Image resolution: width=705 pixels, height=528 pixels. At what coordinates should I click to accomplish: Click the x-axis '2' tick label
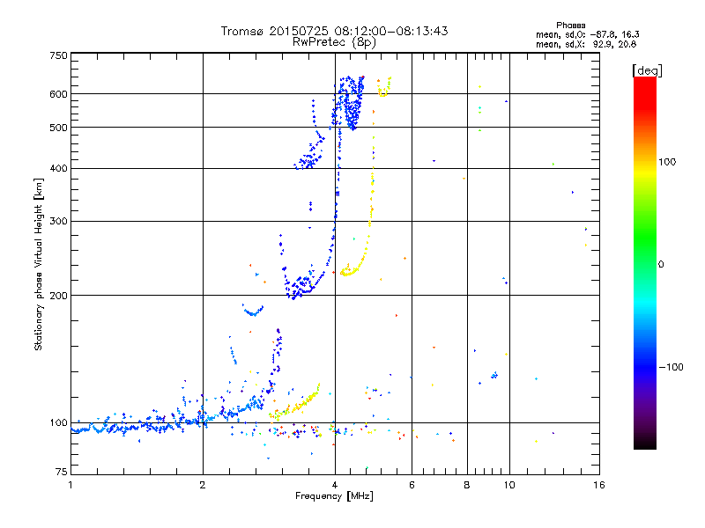pyautogui.click(x=203, y=485)
